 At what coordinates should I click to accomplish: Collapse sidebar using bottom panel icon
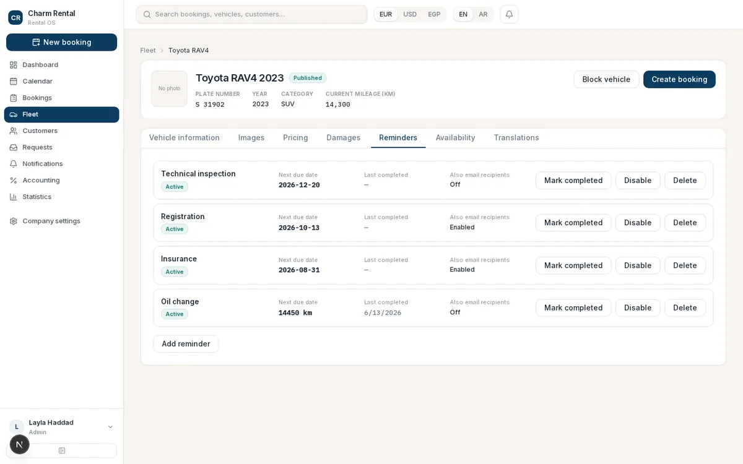click(x=62, y=450)
